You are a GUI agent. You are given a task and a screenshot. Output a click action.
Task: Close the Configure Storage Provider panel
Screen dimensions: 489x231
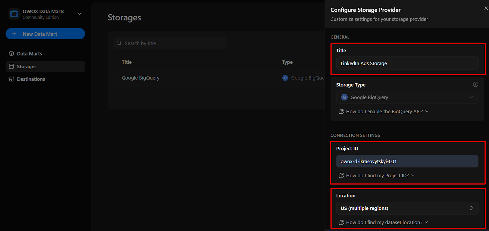click(486, 8)
